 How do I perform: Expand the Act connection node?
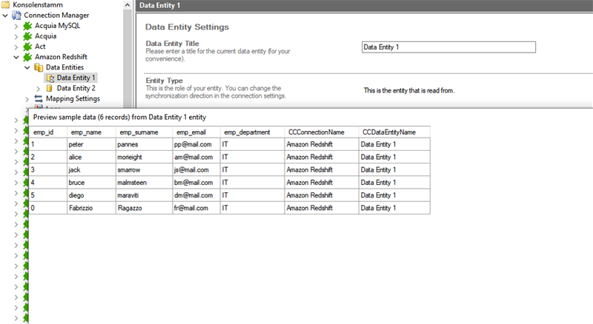(x=17, y=47)
